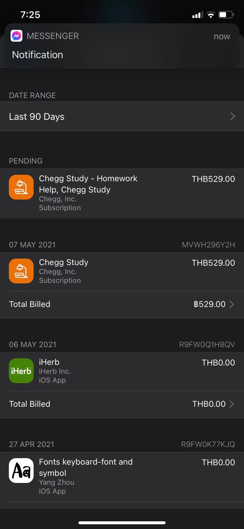244x529 pixels.
Task: Tap the 7:25 clock in status bar
Action: click(30, 15)
